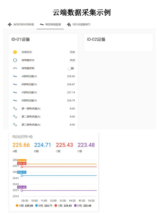Click the sine icon for 第二路电流值(A)
Image resolution: width=157 pixels, height=215 pixels.
[x=15, y=117]
